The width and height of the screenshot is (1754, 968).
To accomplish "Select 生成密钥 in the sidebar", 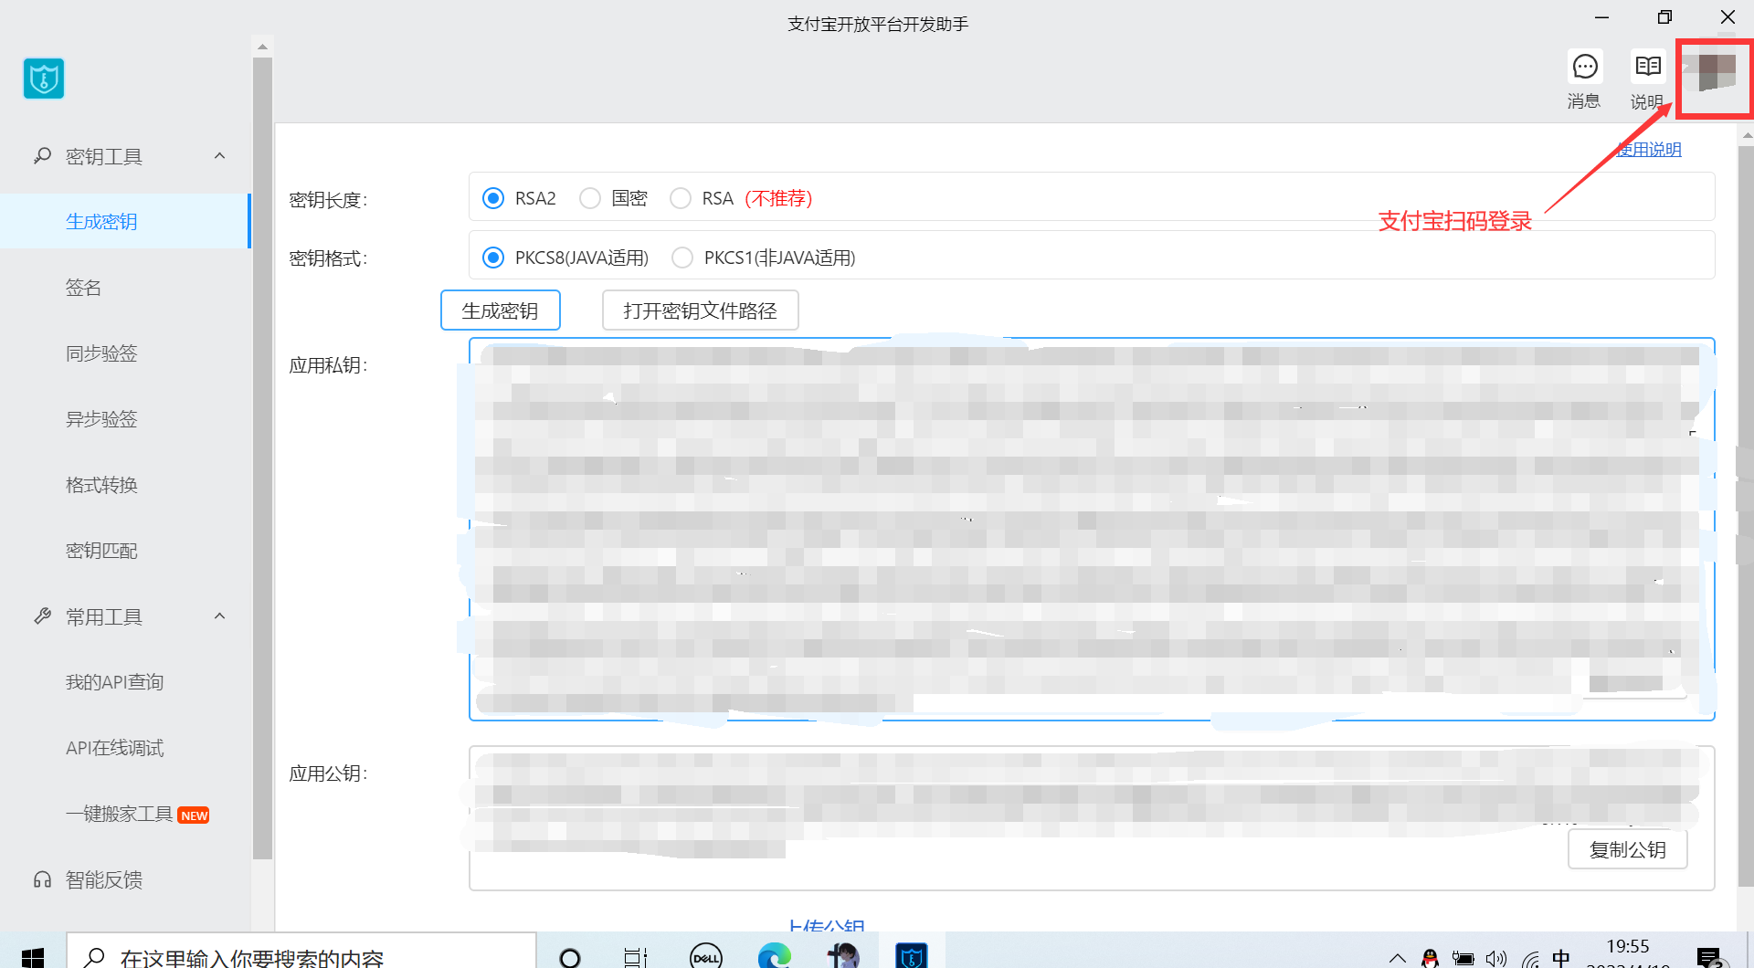I will click(124, 221).
